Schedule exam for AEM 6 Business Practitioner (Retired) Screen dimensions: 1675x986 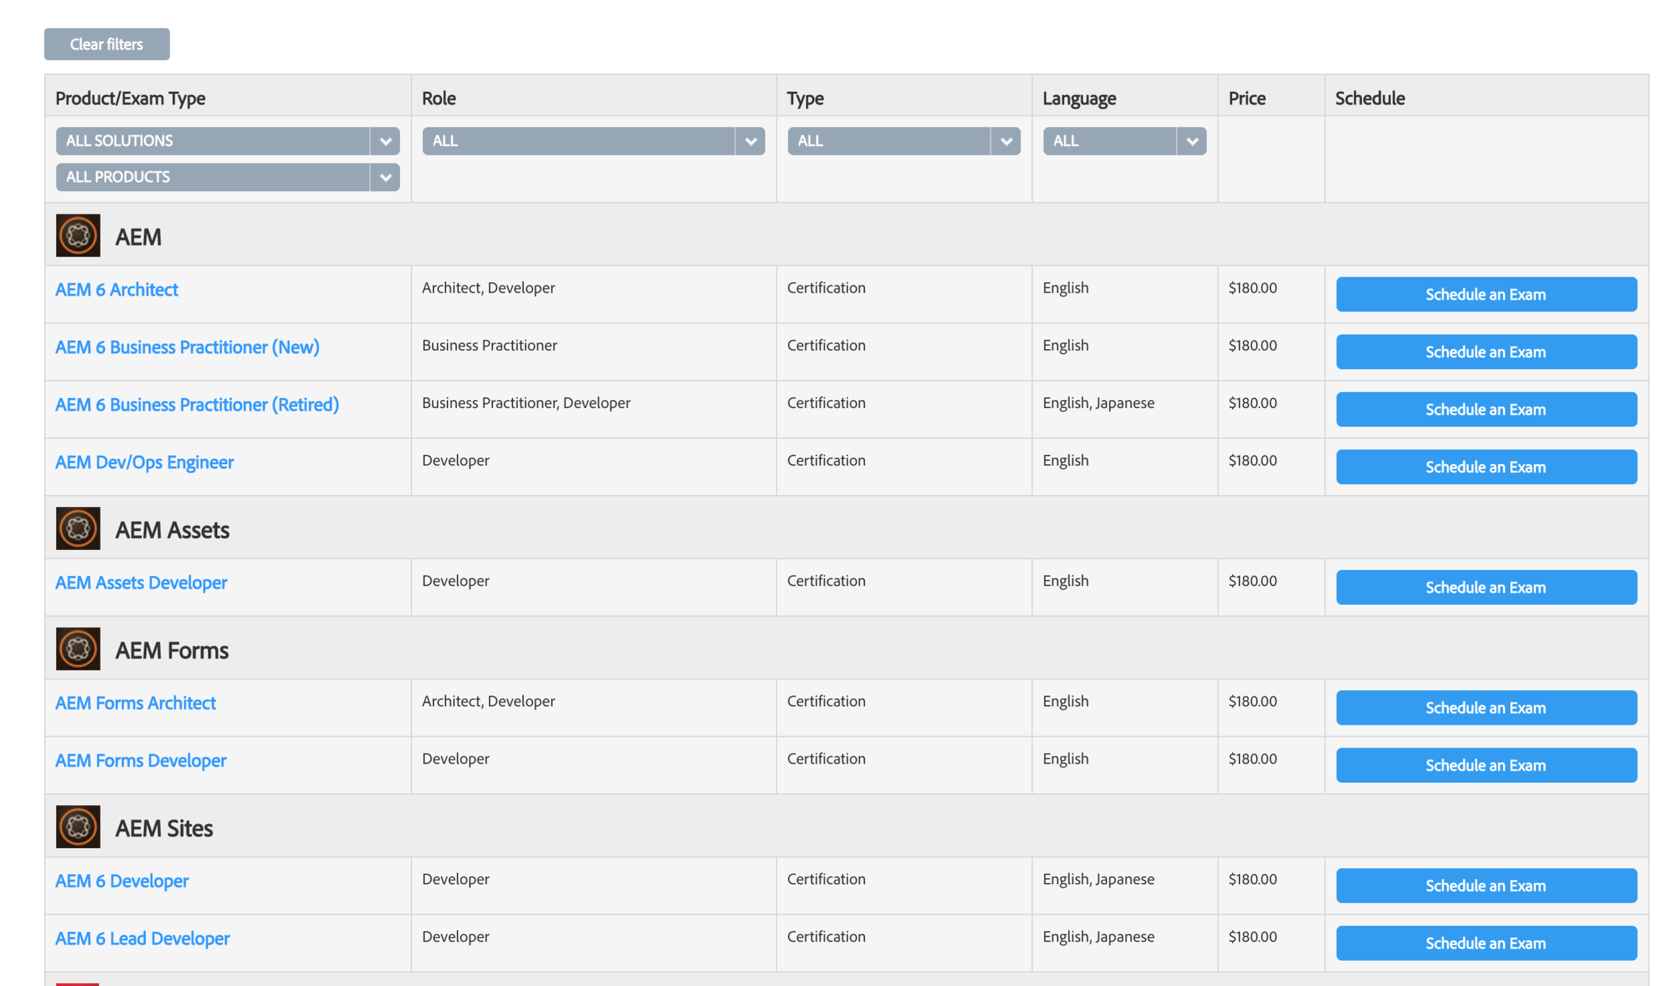(x=1486, y=409)
